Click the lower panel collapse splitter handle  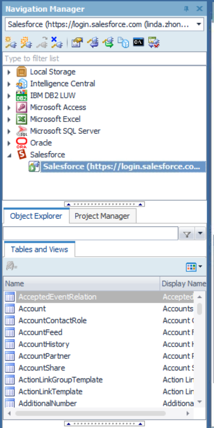pyautogui.click(x=104, y=424)
